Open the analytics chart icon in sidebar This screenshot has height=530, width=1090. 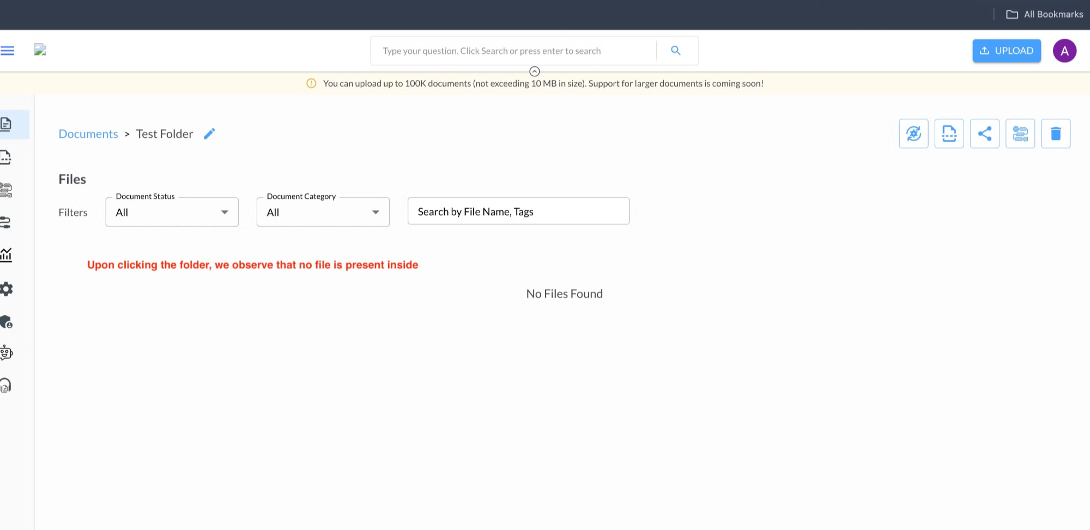pyautogui.click(x=6, y=255)
